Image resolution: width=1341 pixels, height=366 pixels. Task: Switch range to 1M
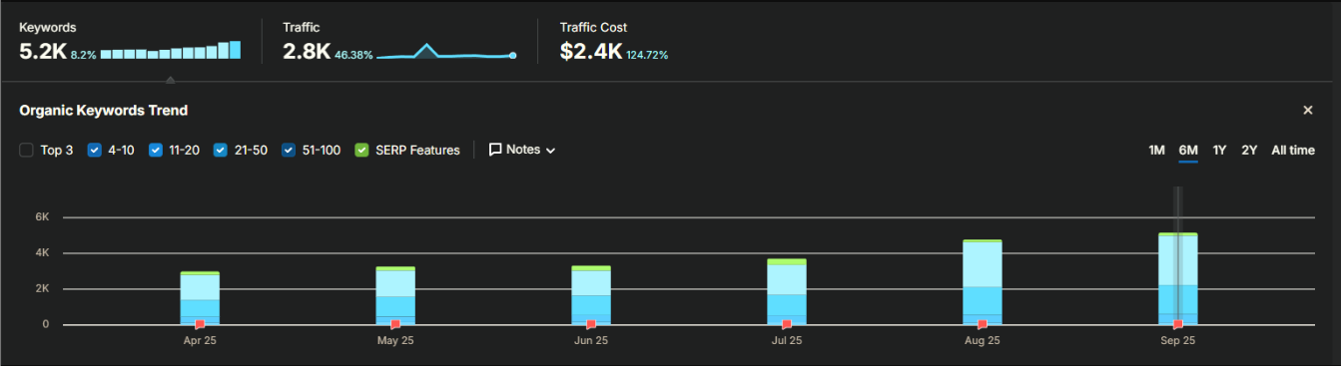(1156, 151)
